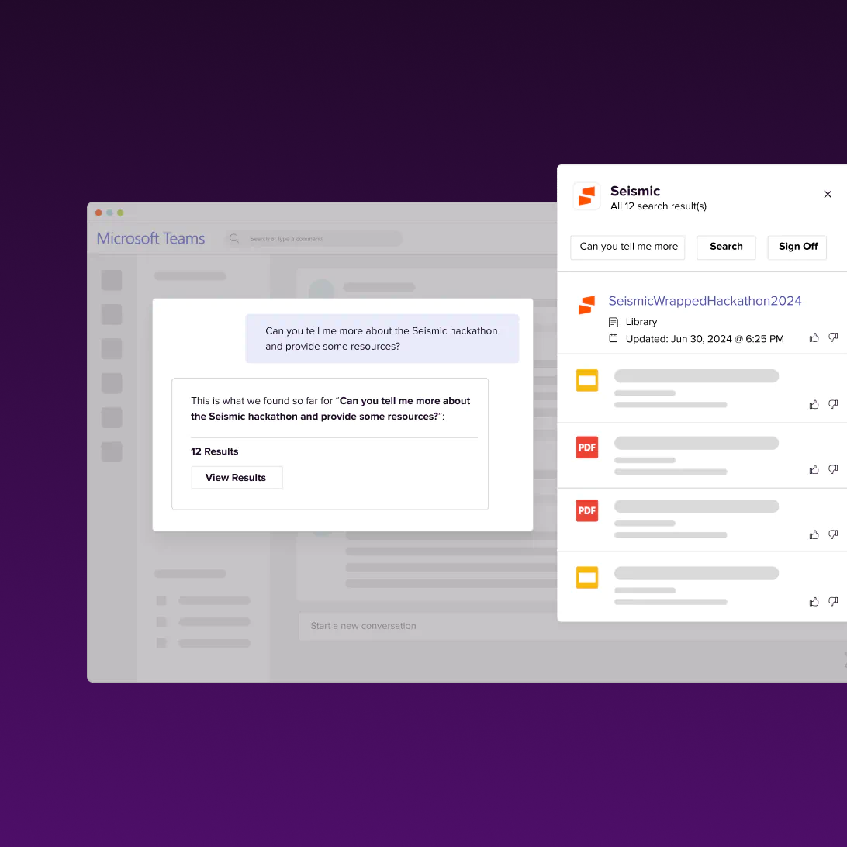Give a thumbs up to SeismicWrappedHackathon2024
Image resolution: width=847 pixels, height=847 pixels.
click(x=814, y=337)
